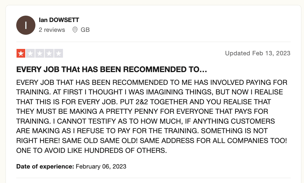Click the 'February 06, 2023' experience date
This screenshot has width=304, height=183.
click(101, 166)
